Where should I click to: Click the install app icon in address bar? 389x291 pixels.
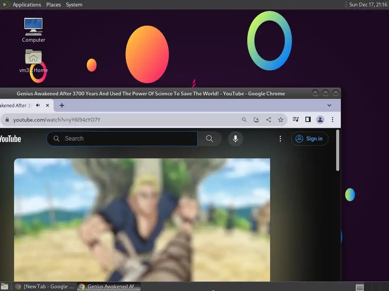[x=256, y=120]
